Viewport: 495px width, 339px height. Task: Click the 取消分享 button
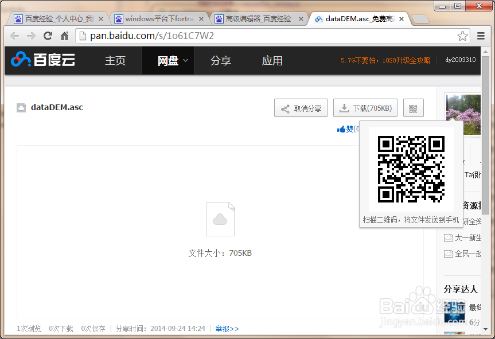click(301, 108)
